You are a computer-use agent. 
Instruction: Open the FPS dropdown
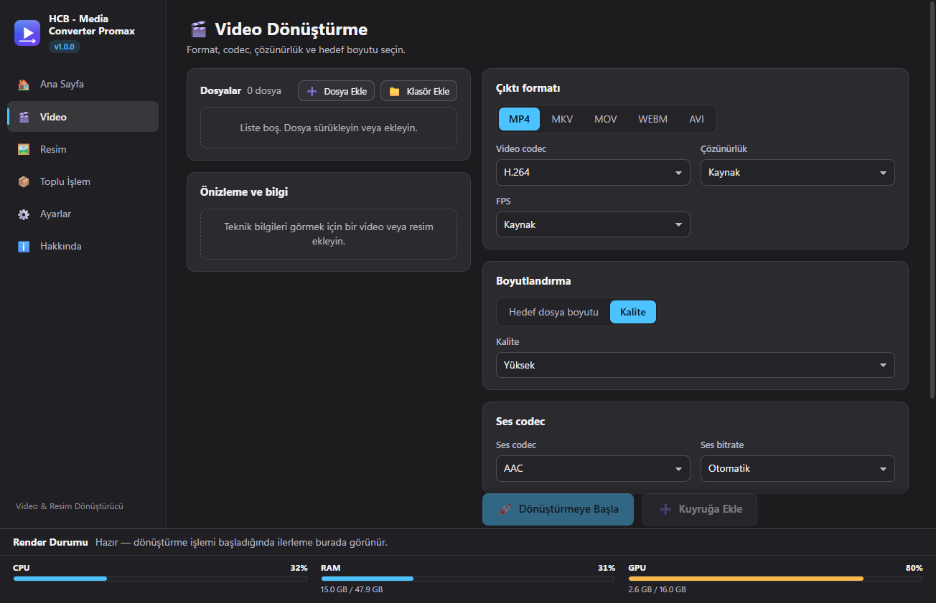click(x=593, y=224)
